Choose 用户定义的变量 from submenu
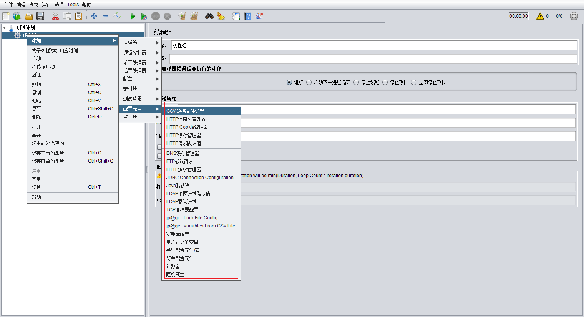This screenshot has height=317, width=584. (201, 242)
